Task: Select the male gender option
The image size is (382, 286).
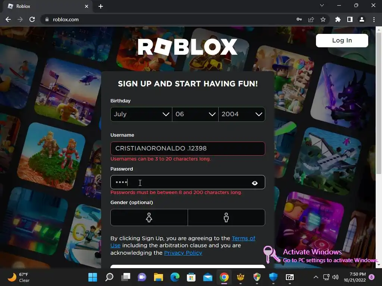Action: pos(226,217)
